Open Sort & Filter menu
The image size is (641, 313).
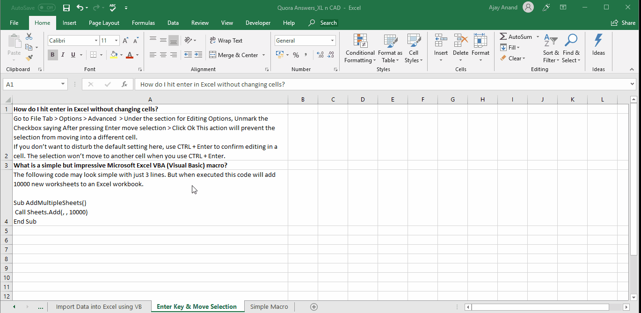click(x=551, y=49)
